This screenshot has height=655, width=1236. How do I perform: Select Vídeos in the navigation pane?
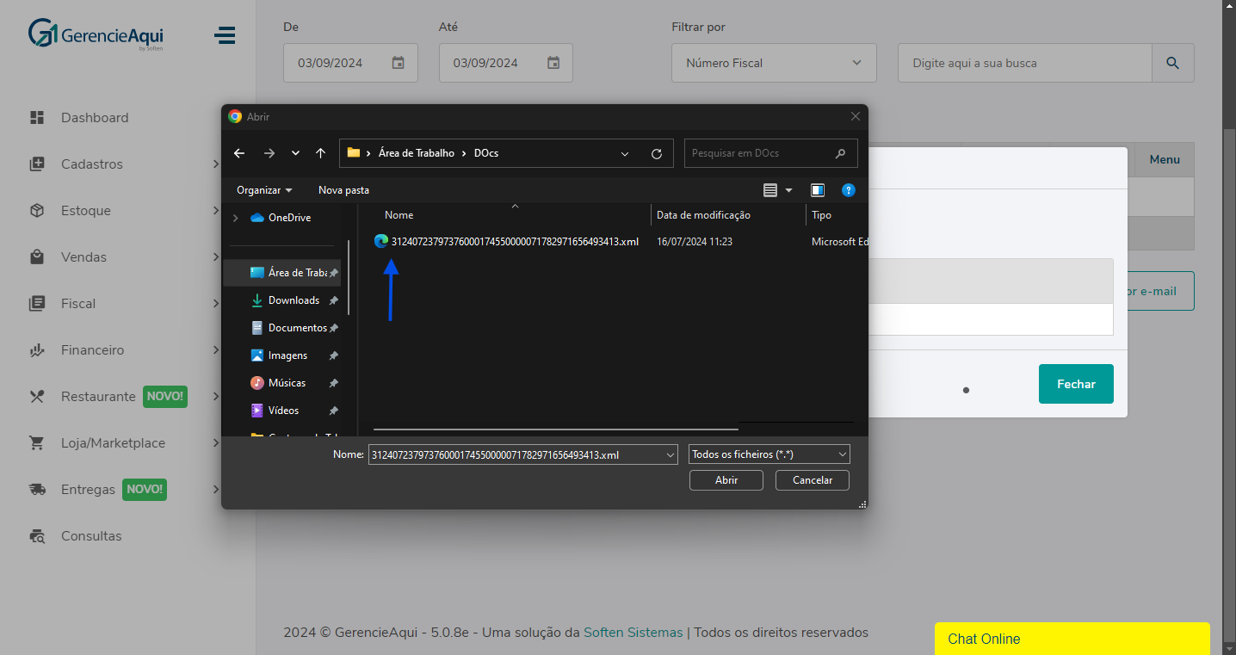[x=283, y=410]
